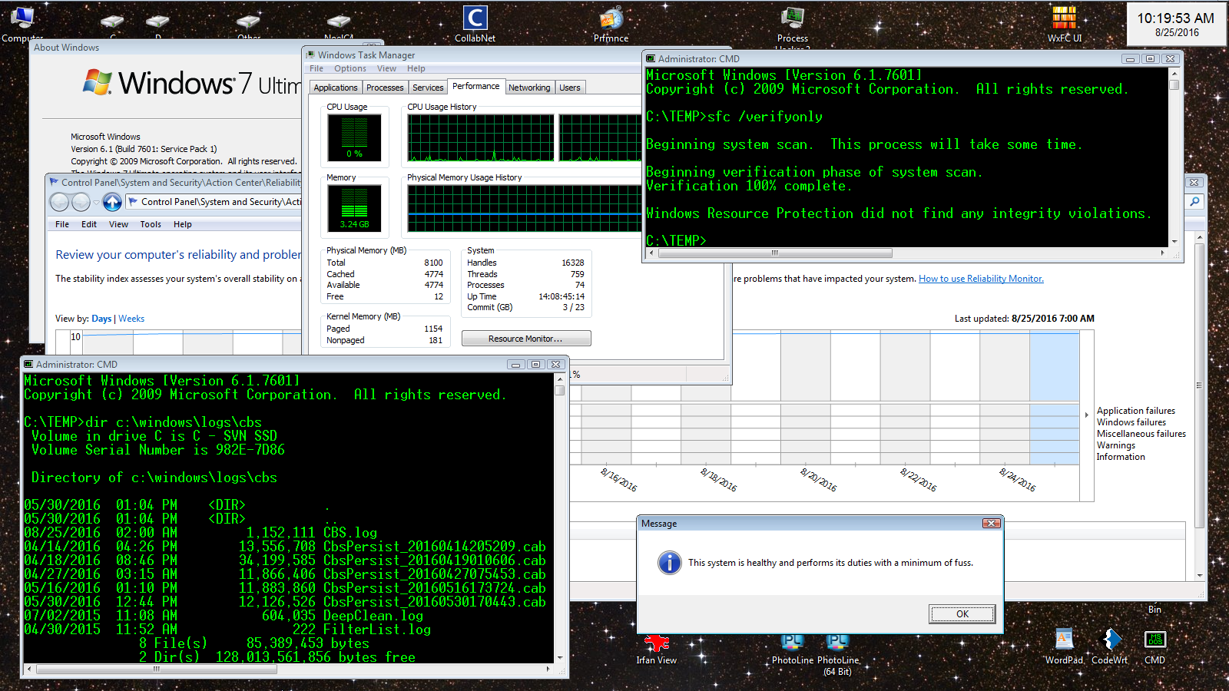
Task: Open Task Manager Options menu
Action: (x=350, y=68)
